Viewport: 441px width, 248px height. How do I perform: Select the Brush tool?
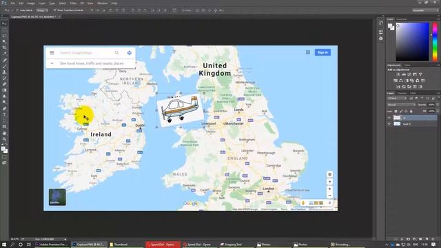[x=4, y=66]
